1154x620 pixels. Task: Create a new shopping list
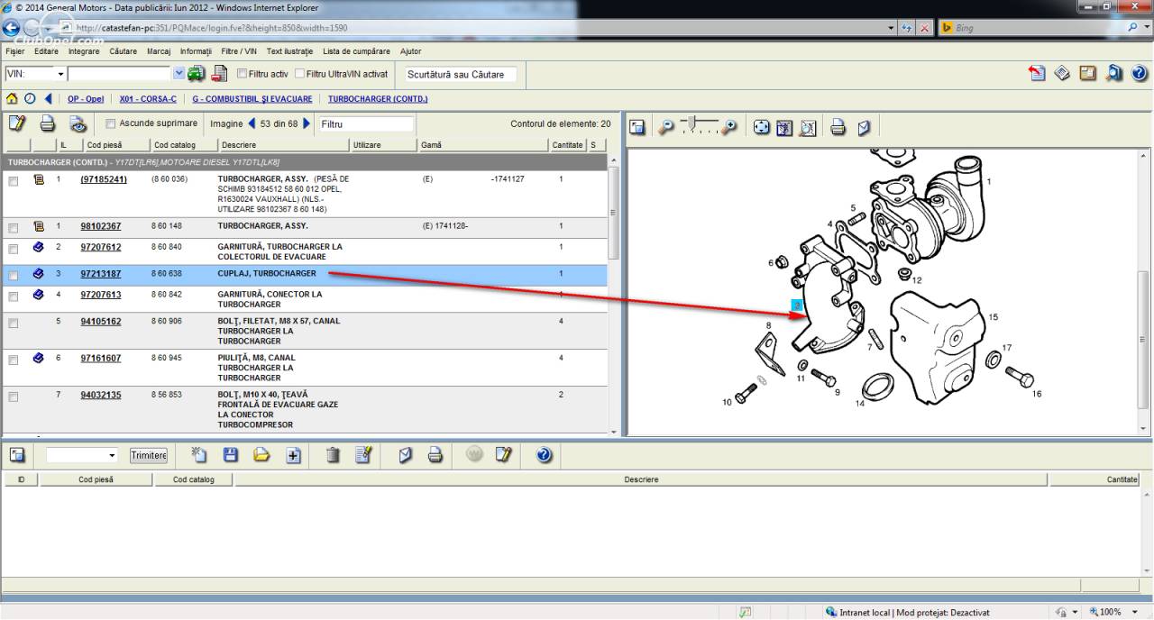coord(199,455)
